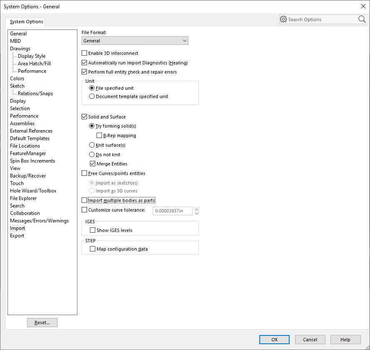Toggle Automatically run Import Diagnostics
370x350 pixels.
click(84, 63)
